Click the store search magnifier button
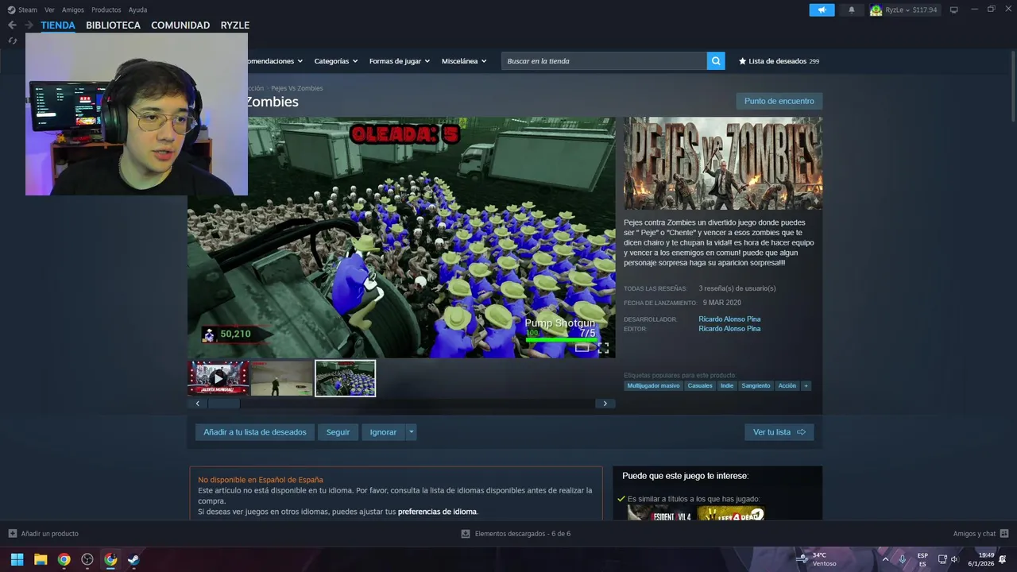Viewport: 1017px width, 572px height. click(716, 61)
